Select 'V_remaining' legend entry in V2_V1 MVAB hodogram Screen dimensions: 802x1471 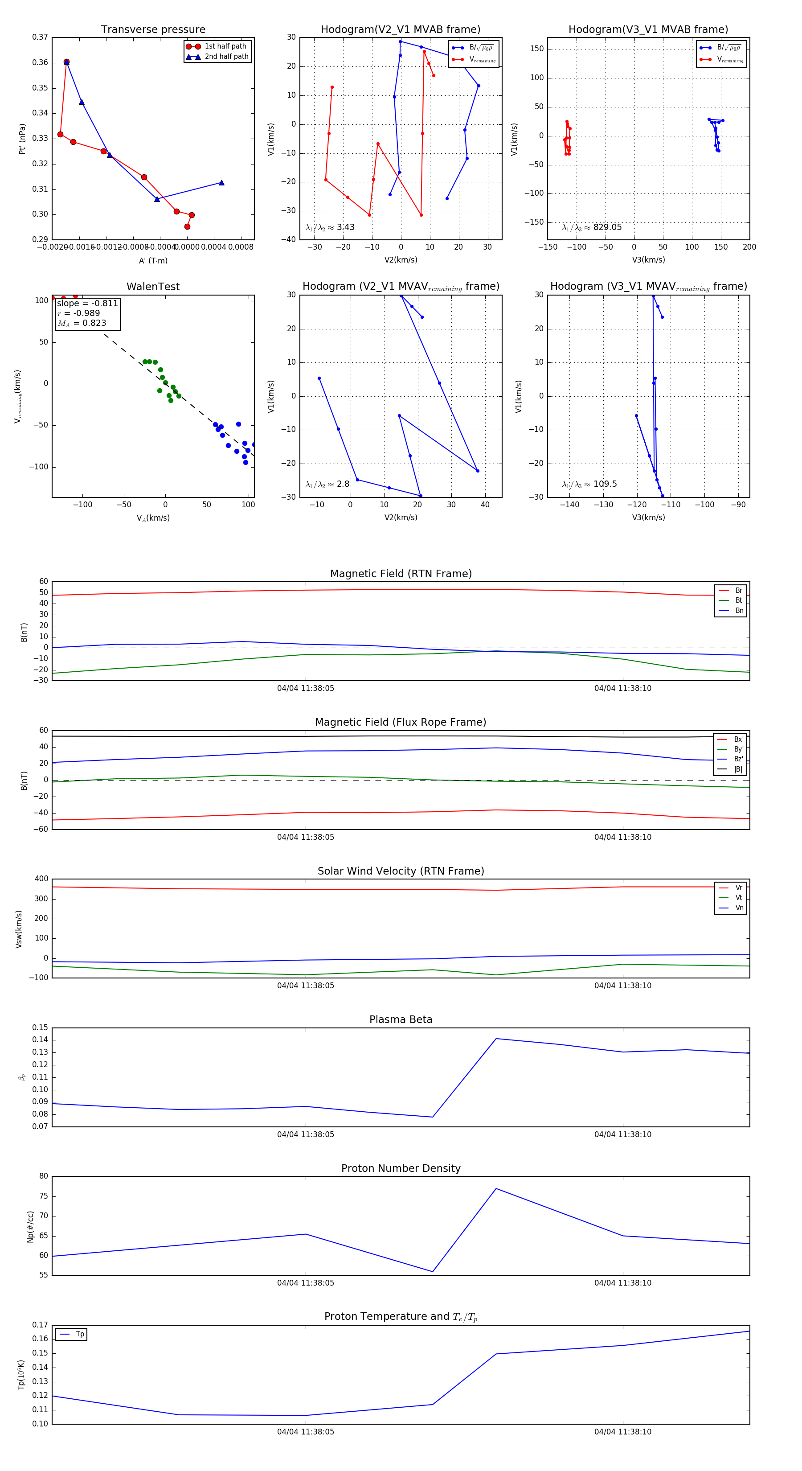pyautogui.click(x=474, y=59)
